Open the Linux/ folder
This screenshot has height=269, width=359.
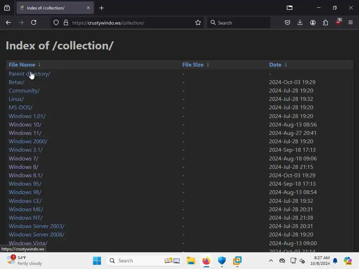click(x=16, y=99)
